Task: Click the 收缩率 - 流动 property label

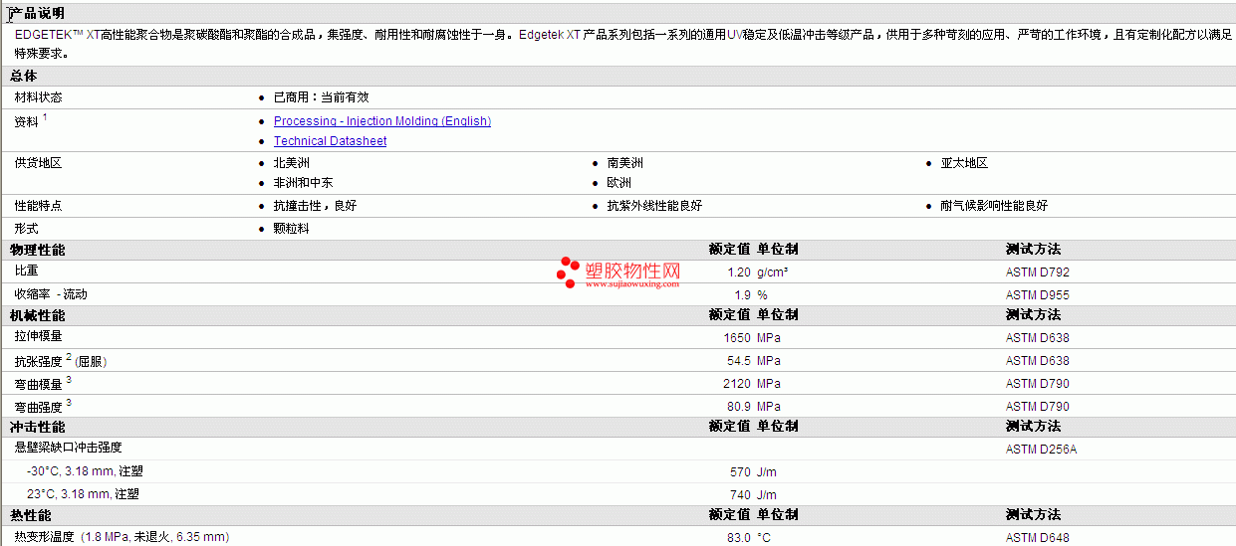Action: pyautogui.click(x=51, y=294)
